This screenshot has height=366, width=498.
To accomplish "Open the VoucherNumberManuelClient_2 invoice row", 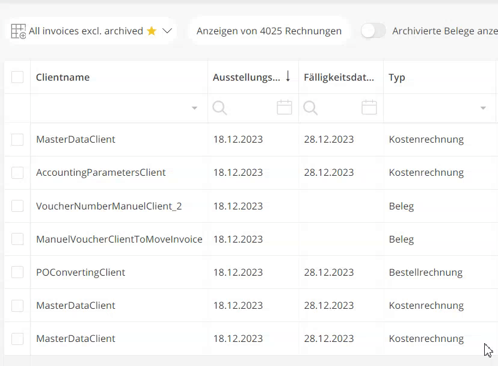I will pyautogui.click(x=109, y=206).
